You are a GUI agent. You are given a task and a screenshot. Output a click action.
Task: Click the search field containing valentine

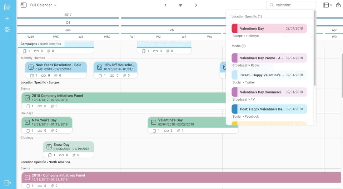(291, 5)
